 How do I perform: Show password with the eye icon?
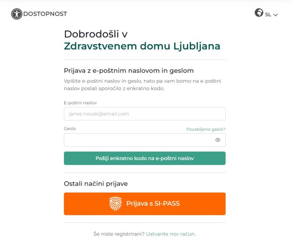coord(218,140)
